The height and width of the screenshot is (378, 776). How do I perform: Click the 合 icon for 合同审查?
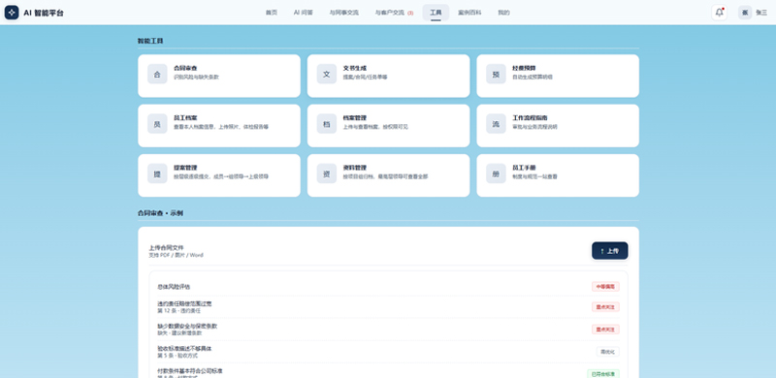(x=157, y=75)
